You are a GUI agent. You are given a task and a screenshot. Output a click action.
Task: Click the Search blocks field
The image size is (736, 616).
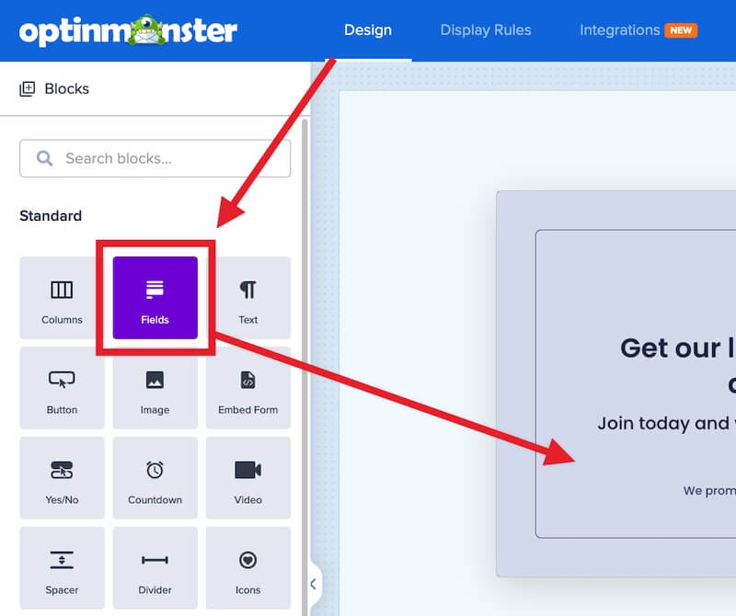click(155, 158)
